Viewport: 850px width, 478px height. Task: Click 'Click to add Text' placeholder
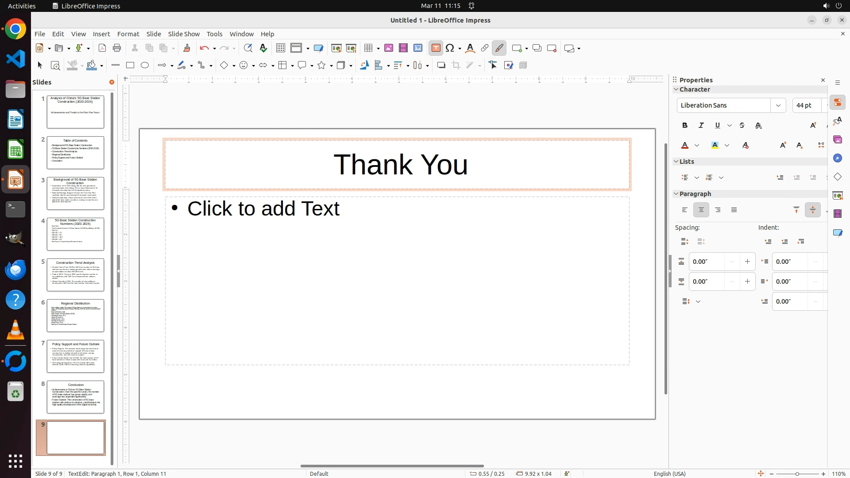(263, 209)
